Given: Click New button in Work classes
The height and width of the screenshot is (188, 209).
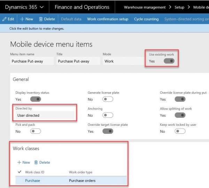Looking at the screenshot, I should (x=24, y=162).
